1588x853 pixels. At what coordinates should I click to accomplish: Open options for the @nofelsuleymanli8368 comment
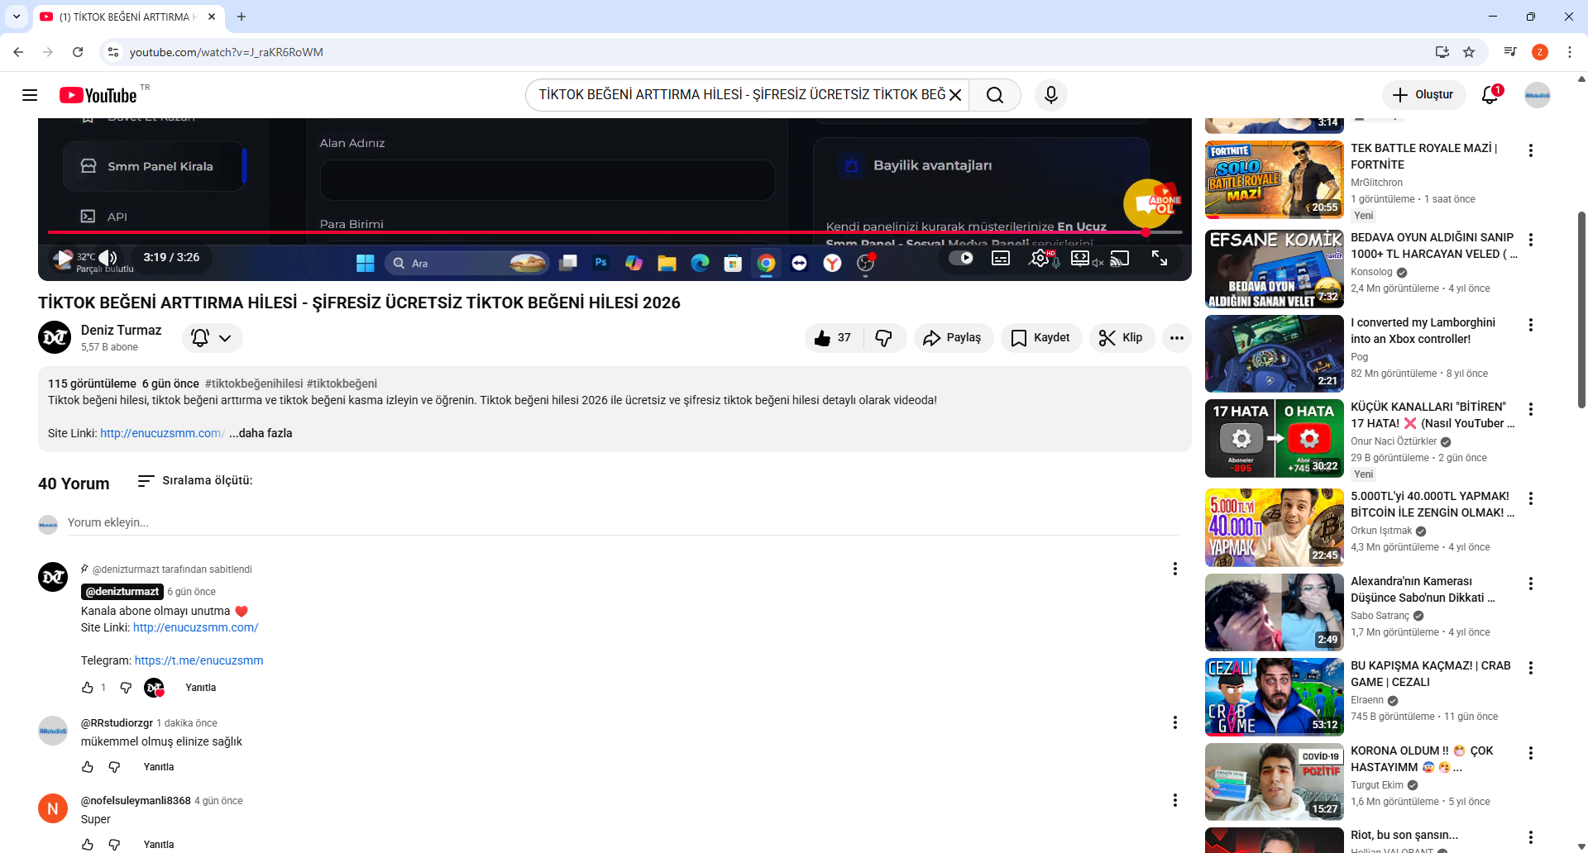coord(1175,800)
